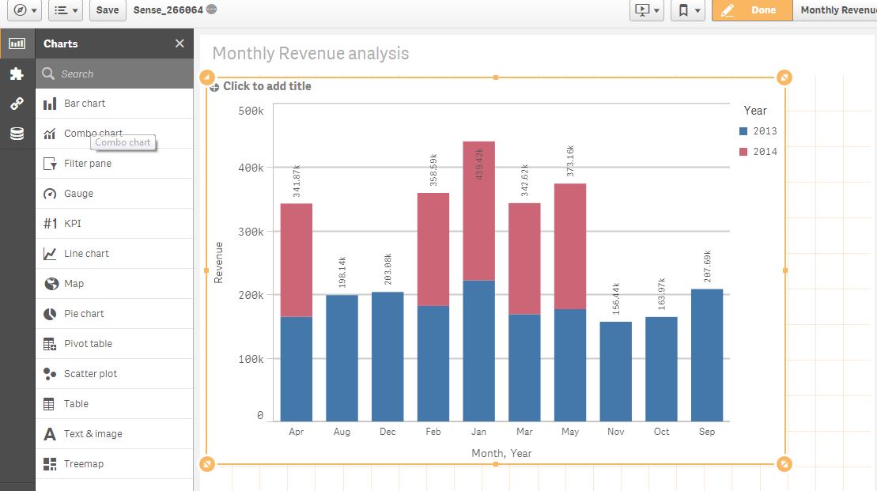Open the Custom objects panel
The image size is (877, 491).
click(x=16, y=74)
